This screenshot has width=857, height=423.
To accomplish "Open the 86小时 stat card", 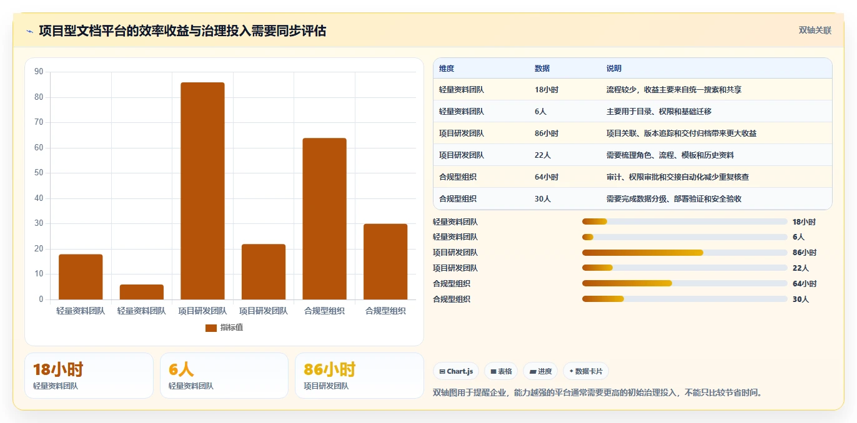I will click(359, 376).
